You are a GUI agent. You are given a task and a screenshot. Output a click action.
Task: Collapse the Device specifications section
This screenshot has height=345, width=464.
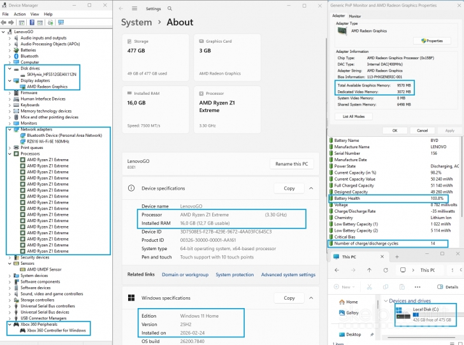coord(311,188)
